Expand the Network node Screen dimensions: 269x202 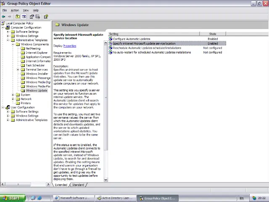pos(13,99)
